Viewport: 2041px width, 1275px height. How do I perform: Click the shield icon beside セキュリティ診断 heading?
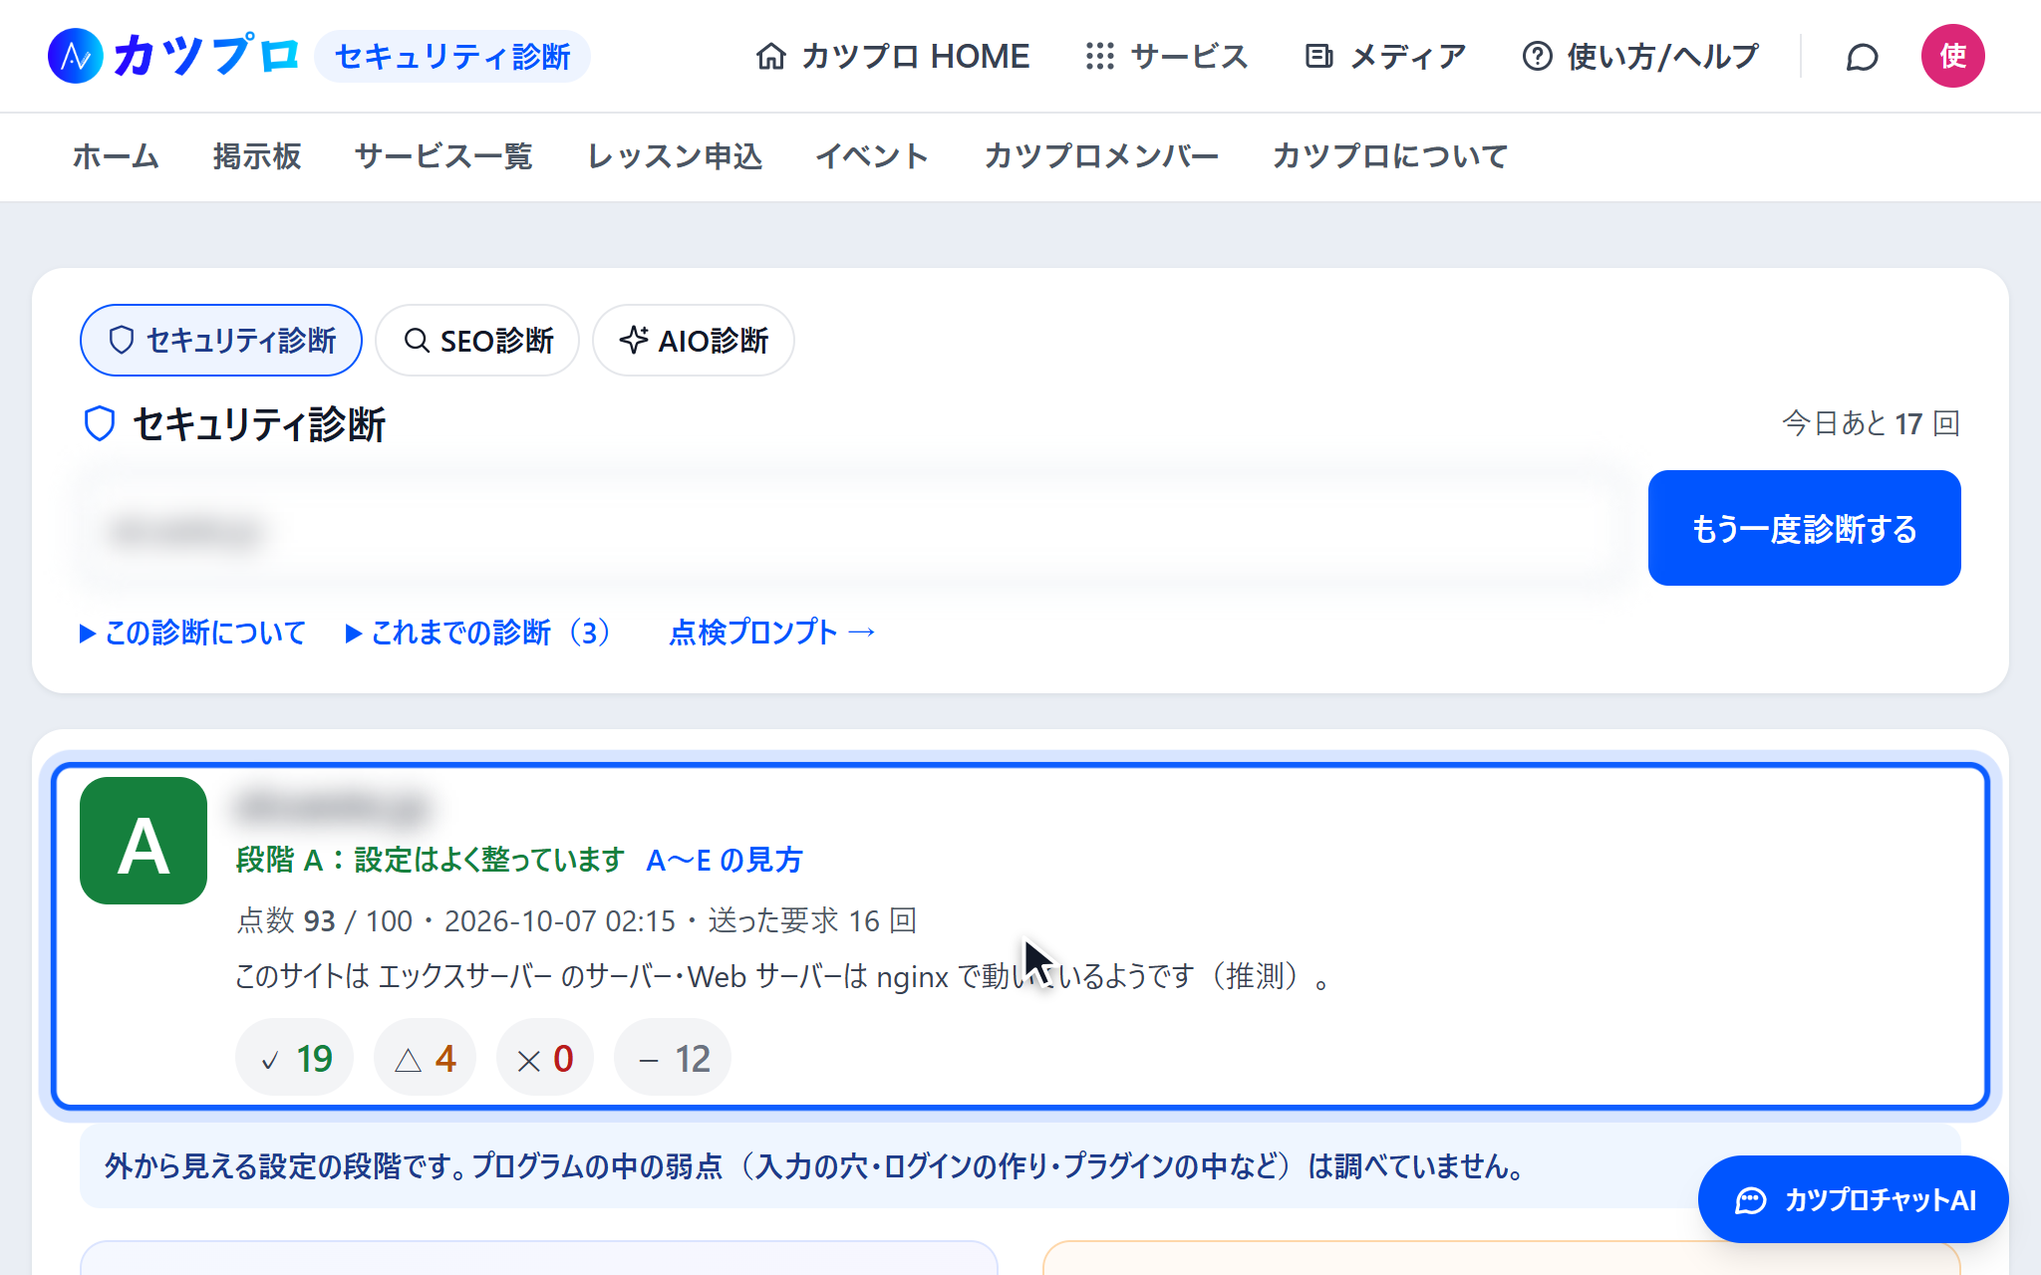pyautogui.click(x=100, y=423)
